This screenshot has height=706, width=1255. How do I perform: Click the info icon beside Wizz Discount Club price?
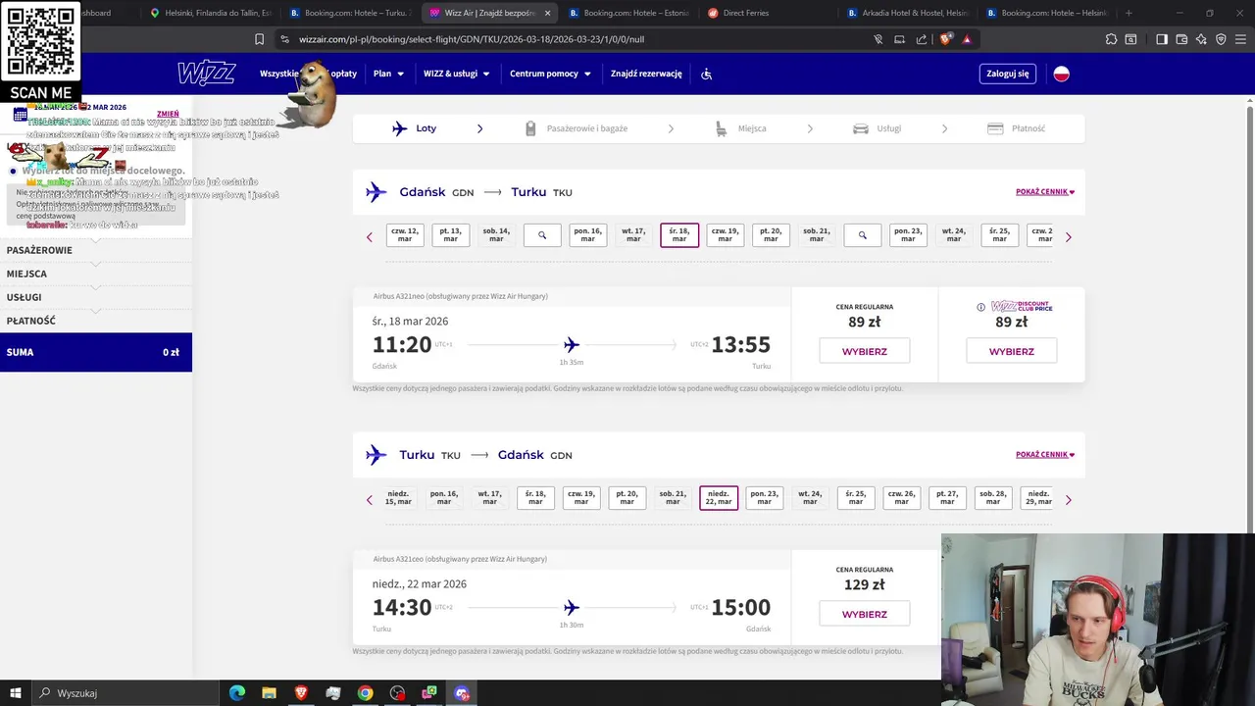pyautogui.click(x=980, y=307)
